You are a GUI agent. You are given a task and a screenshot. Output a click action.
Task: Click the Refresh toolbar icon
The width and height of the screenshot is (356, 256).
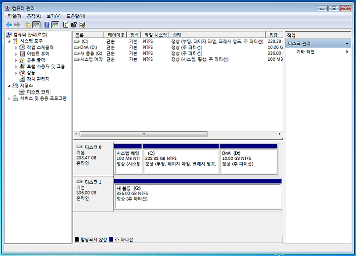click(x=66, y=25)
